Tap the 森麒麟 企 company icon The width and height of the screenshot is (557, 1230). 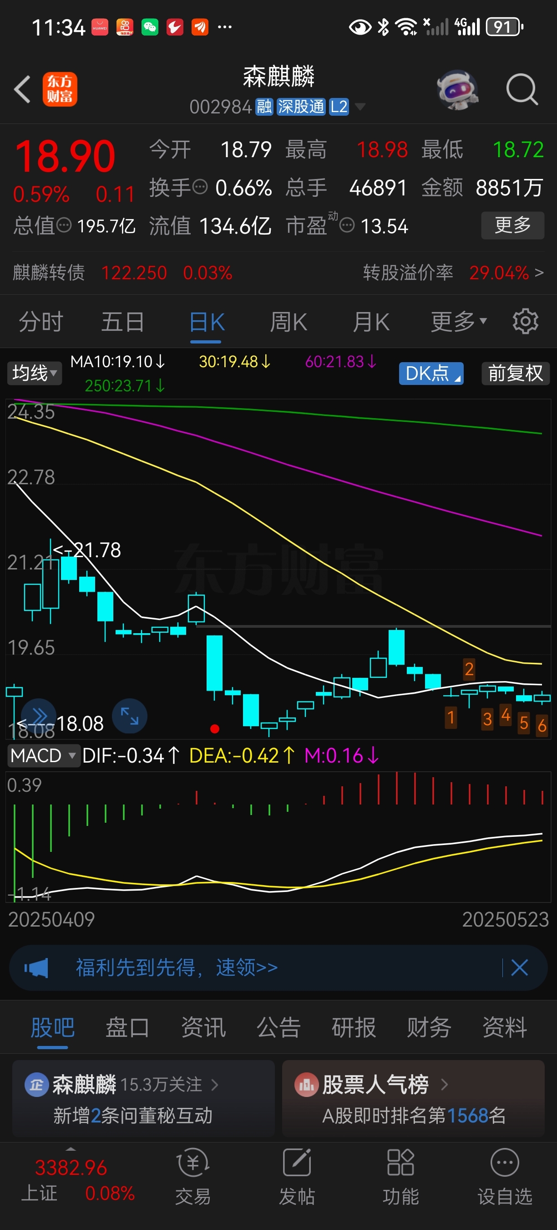click(x=36, y=1085)
